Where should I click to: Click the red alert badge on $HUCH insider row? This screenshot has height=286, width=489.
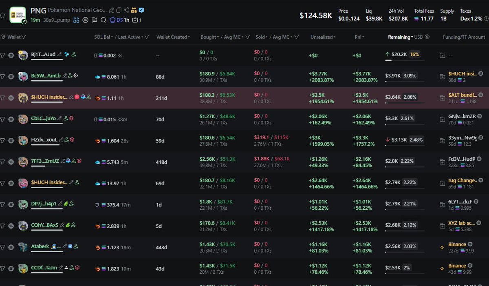pyautogui.click(x=77, y=97)
